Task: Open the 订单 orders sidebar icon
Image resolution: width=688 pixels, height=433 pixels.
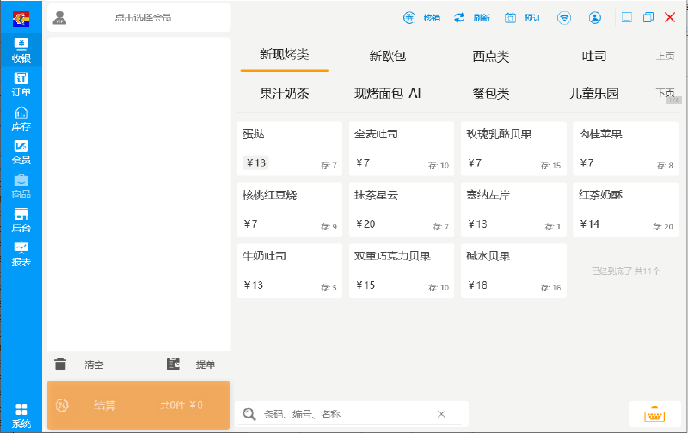Action: click(21, 84)
